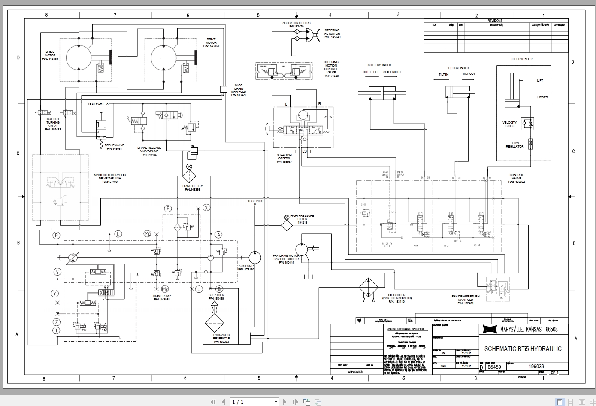
Task: Click the SHIFT CYLINDER label
Action: tap(379, 65)
